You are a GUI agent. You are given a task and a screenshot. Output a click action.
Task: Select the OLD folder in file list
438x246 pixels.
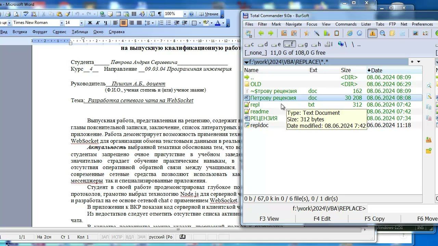[256, 84]
